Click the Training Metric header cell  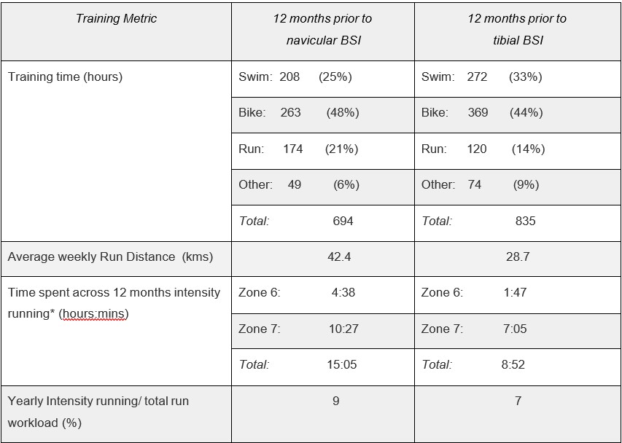[116, 32]
